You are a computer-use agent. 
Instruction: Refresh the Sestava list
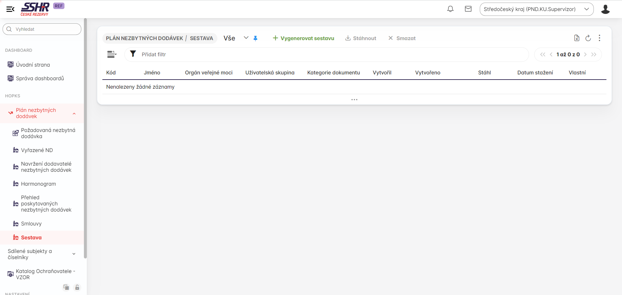[588, 38]
